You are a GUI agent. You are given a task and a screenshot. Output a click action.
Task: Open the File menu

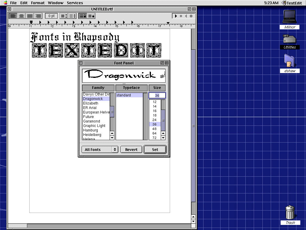tap(13, 3)
